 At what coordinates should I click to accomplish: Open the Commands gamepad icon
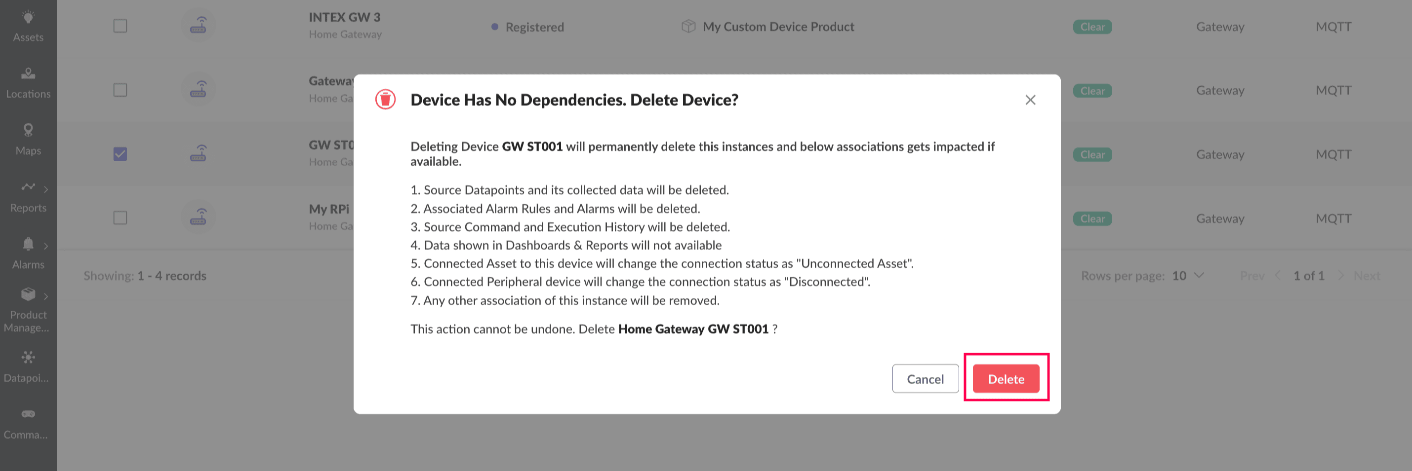pyautogui.click(x=28, y=415)
